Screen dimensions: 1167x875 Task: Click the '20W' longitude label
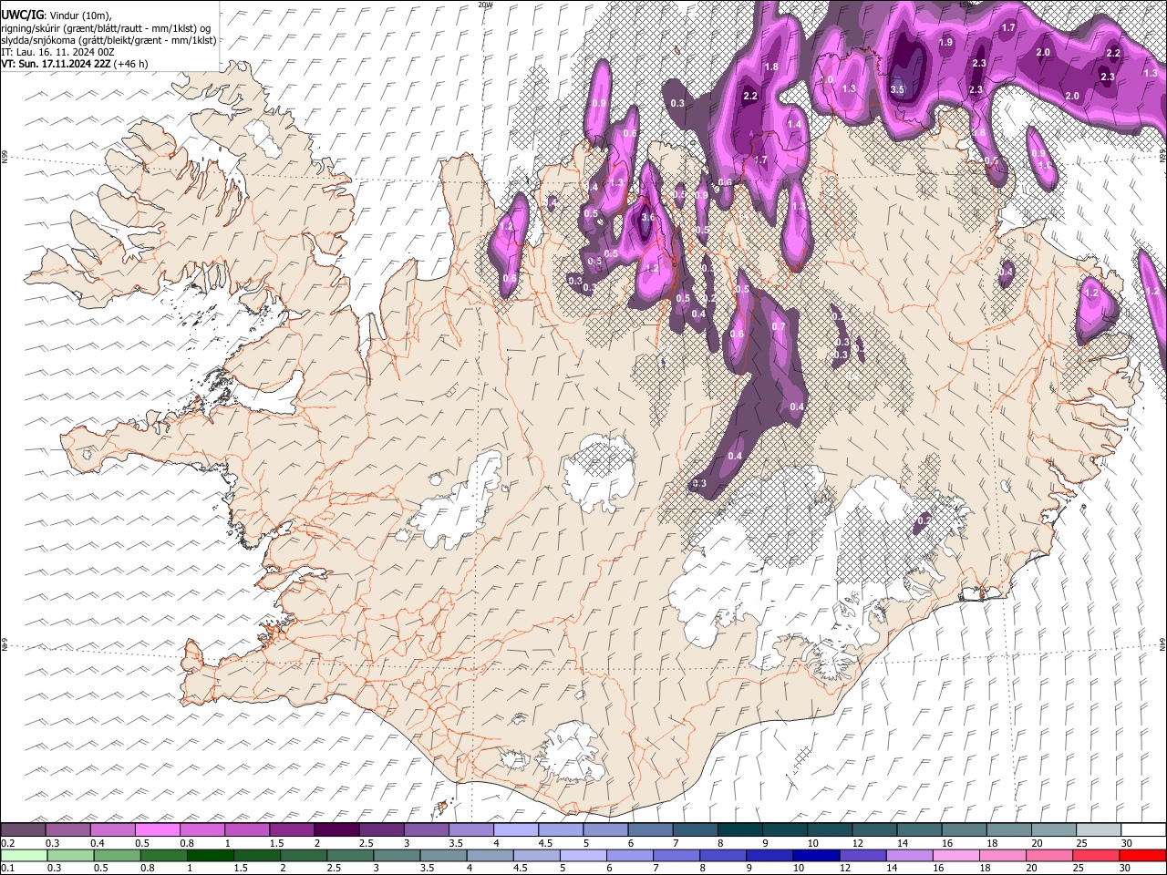[x=485, y=5]
